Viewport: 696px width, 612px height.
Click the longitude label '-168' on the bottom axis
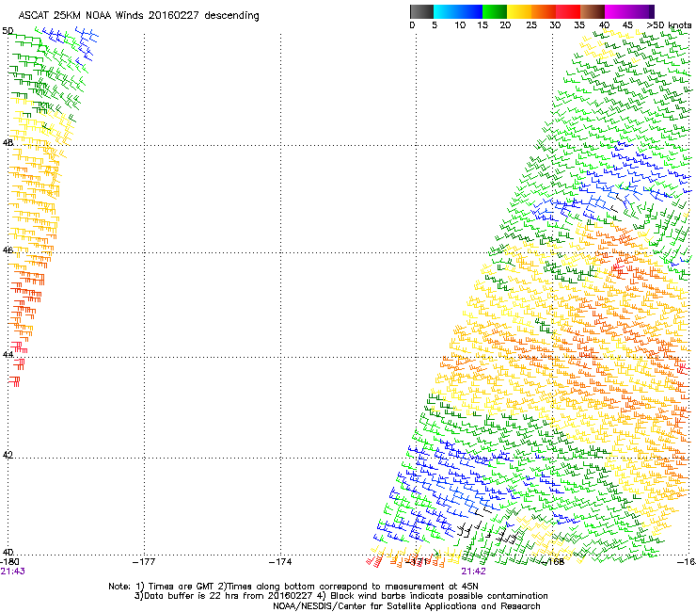[553, 562]
